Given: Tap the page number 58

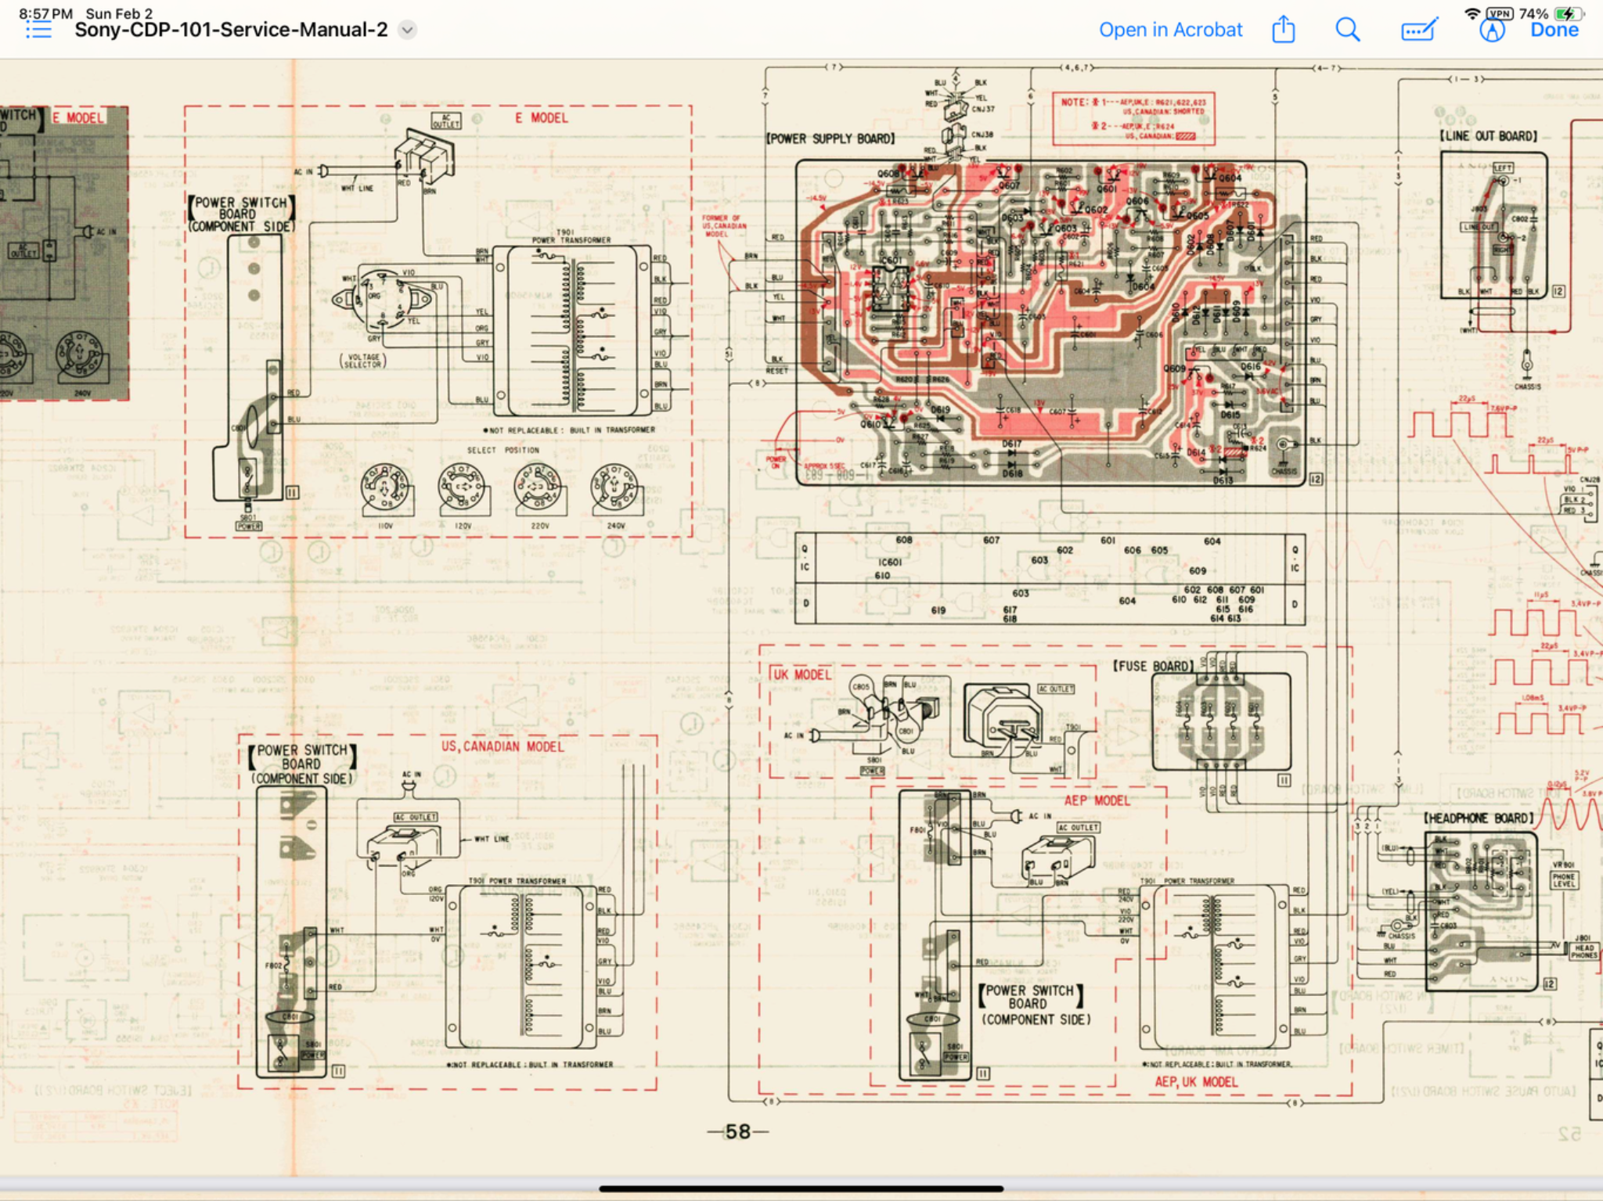Looking at the screenshot, I should pyautogui.click(x=737, y=1131).
